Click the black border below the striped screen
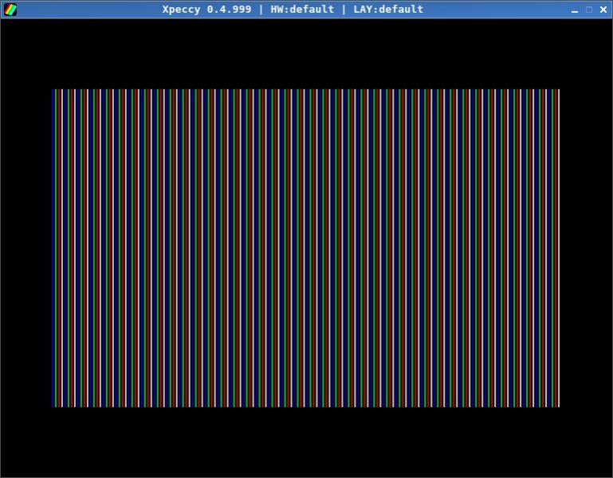Image resolution: width=613 pixels, height=478 pixels. point(306,442)
